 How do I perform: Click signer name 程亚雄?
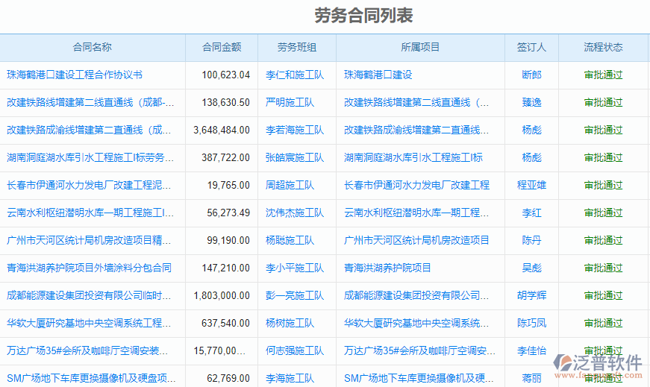coord(531,185)
